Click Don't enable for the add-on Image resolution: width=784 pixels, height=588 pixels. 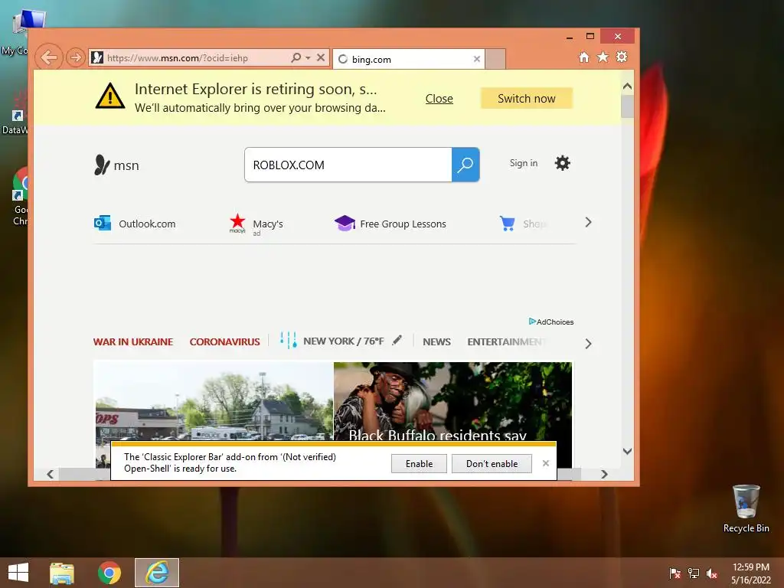(x=492, y=463)
